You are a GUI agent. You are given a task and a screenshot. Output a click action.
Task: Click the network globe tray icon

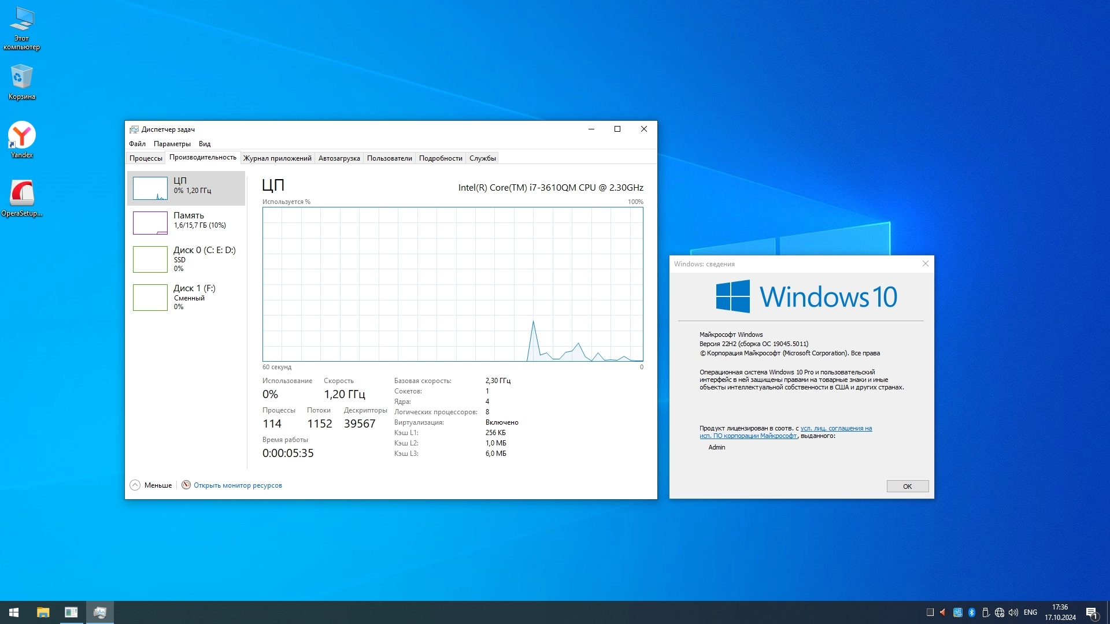click(1000, 612)
